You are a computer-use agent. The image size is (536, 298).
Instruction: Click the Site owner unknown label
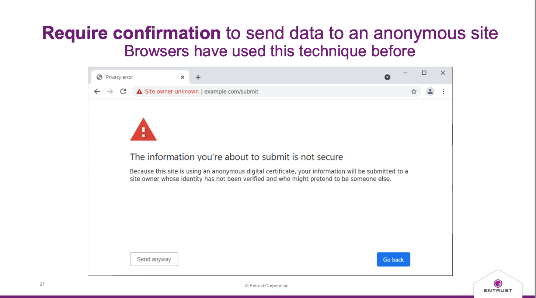tap(171, 92)
